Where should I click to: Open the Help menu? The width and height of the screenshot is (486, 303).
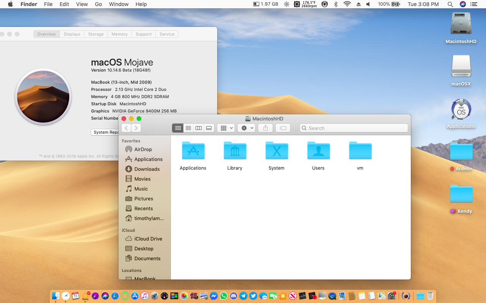point(141,4)
